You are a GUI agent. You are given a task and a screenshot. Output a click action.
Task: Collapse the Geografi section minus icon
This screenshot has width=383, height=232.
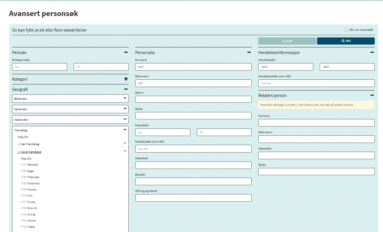pos(126,89)
